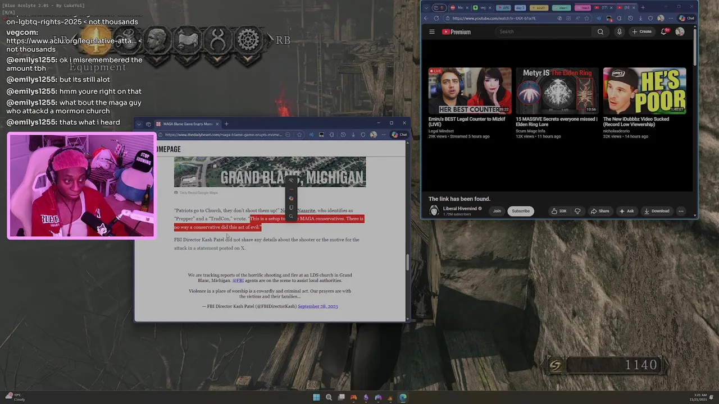Switch to the day 3 tab group
Viewport: 719px width, 404px height.
520,8
